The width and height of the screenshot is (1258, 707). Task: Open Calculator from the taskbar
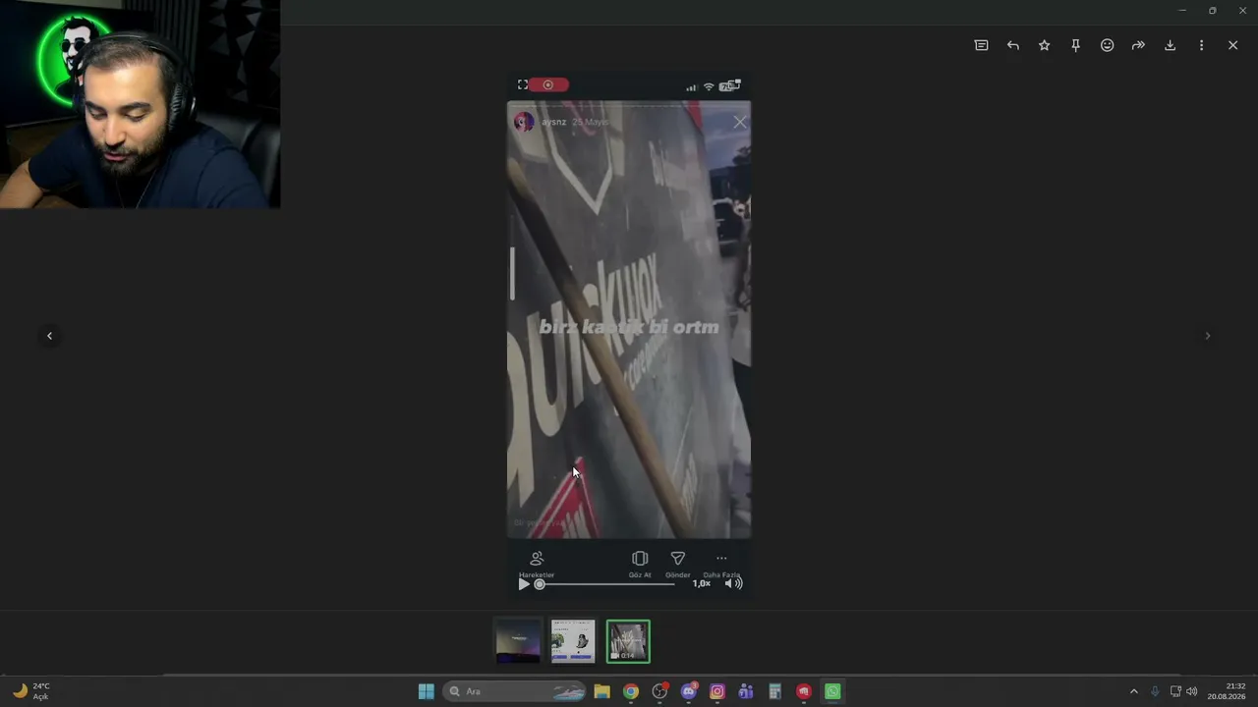coord(774,691)
